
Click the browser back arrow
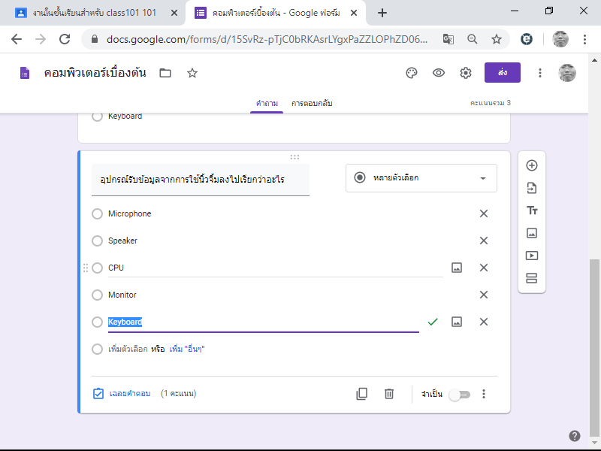point(17,39)
